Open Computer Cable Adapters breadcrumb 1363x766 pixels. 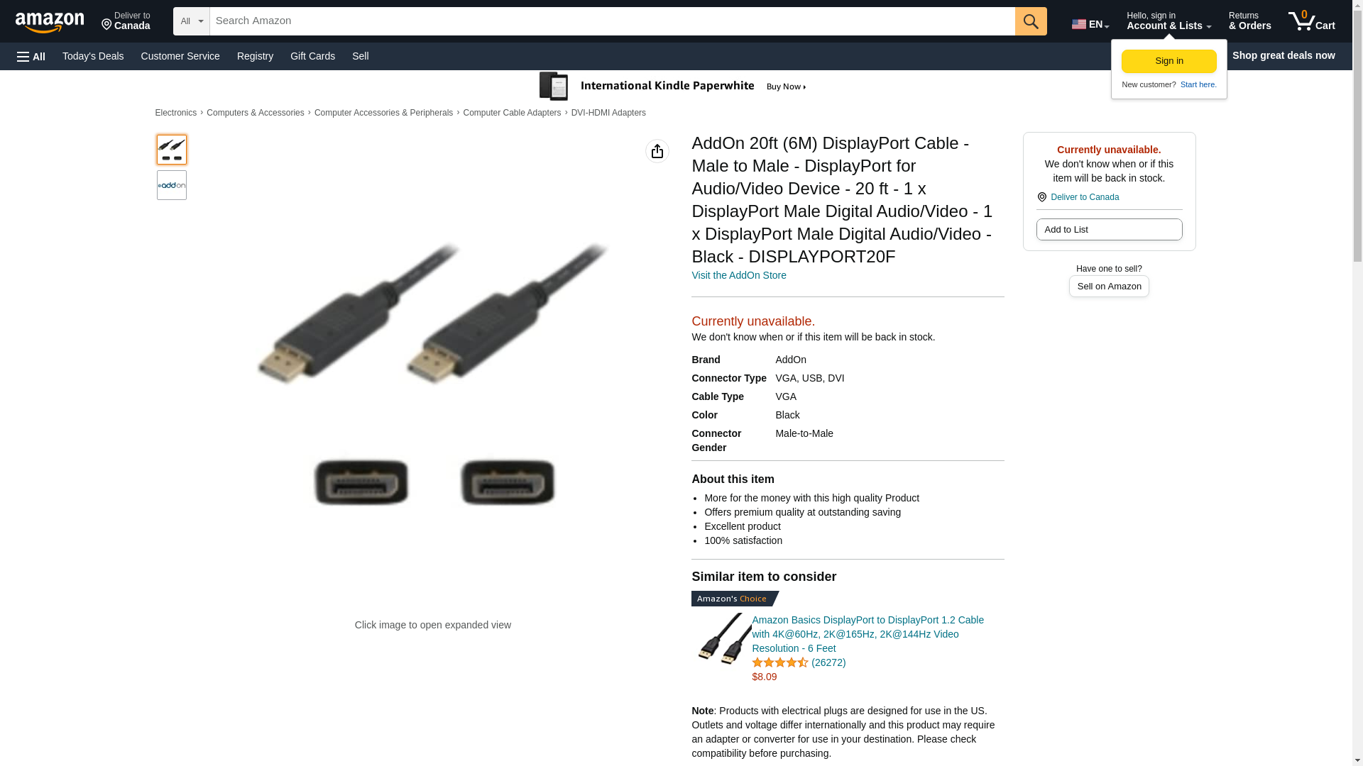coord(512,113)
